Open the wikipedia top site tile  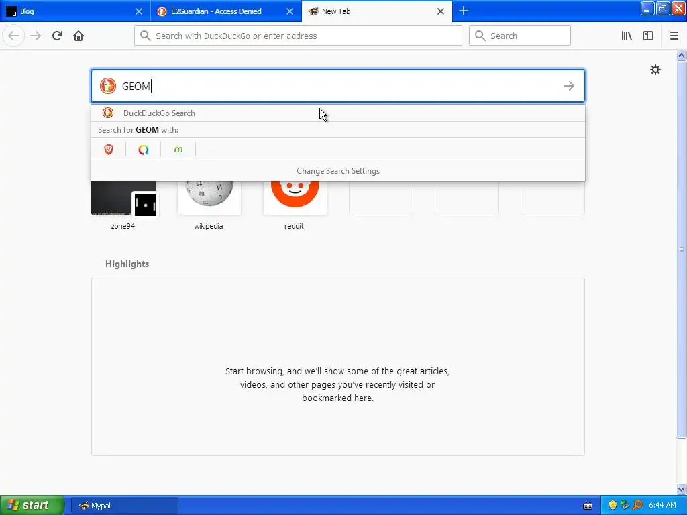pyautogui.click(x=209, y=206)
